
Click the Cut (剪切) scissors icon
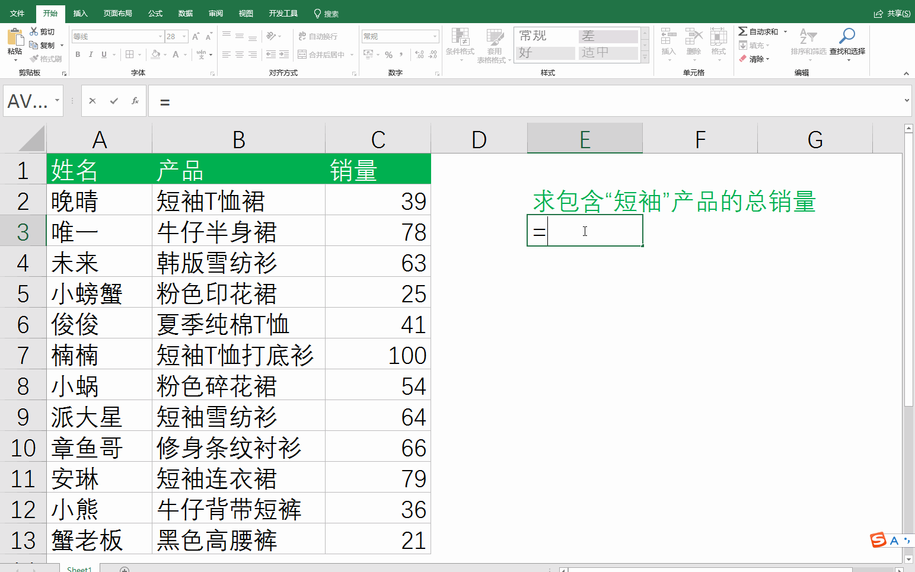click(x=34, y=31)
